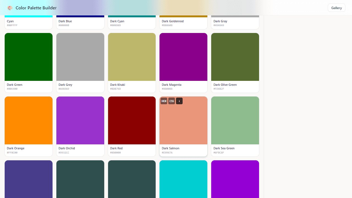Image resolution: width=352 pixels, height=198 pixels.
Task: Click the Dark Cyan card label
Action: 117,21
